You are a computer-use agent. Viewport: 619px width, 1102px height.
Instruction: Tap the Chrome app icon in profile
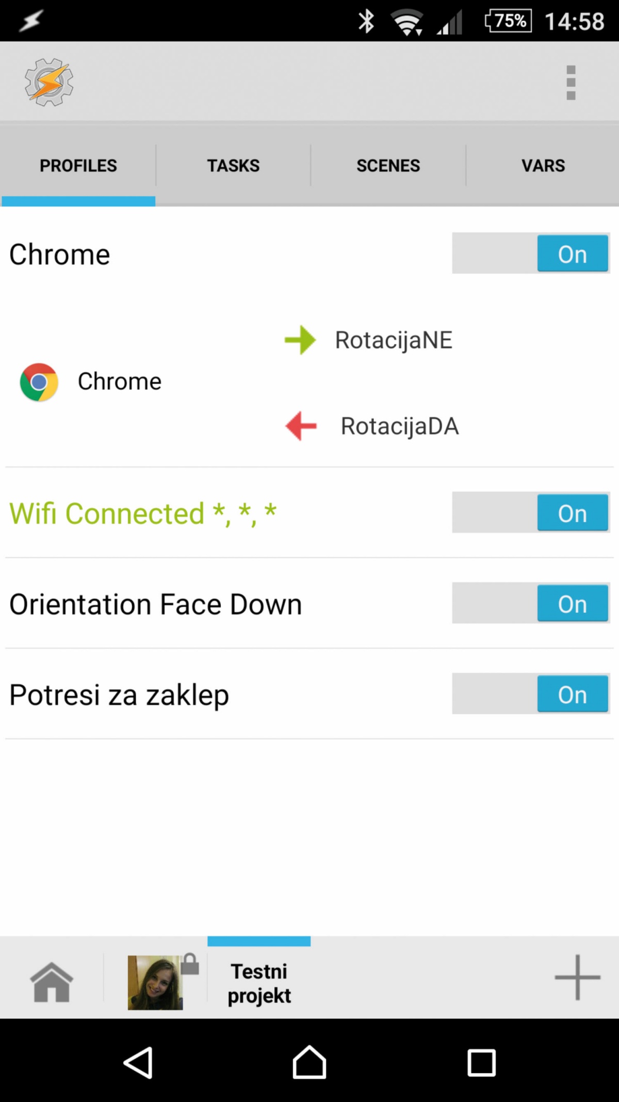(x=39, y=382)
